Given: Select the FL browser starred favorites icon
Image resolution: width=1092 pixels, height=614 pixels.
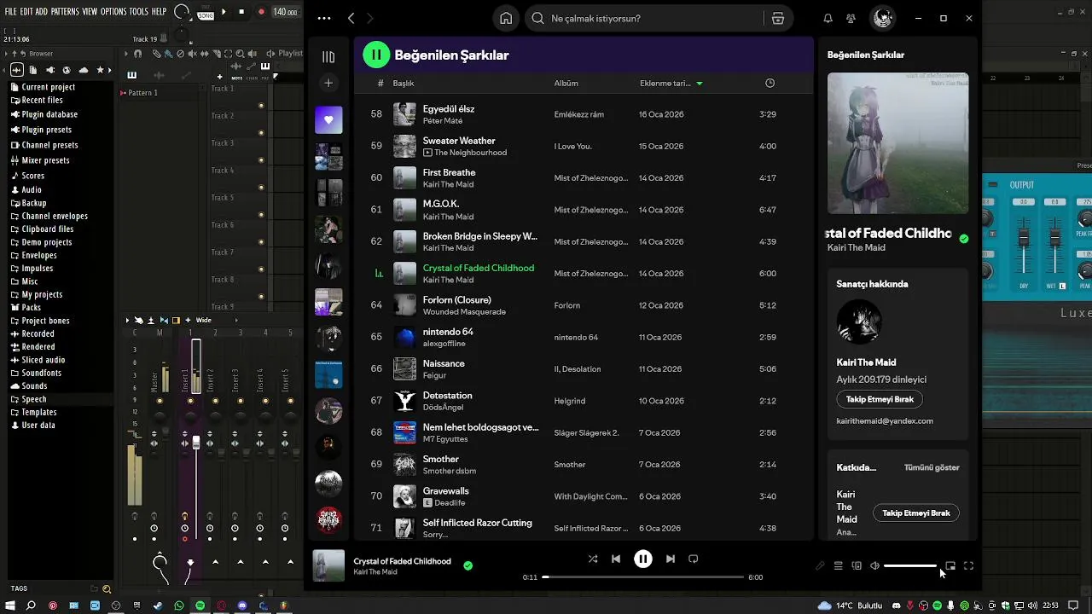Looking at the screenshot, I should [100, 70].
